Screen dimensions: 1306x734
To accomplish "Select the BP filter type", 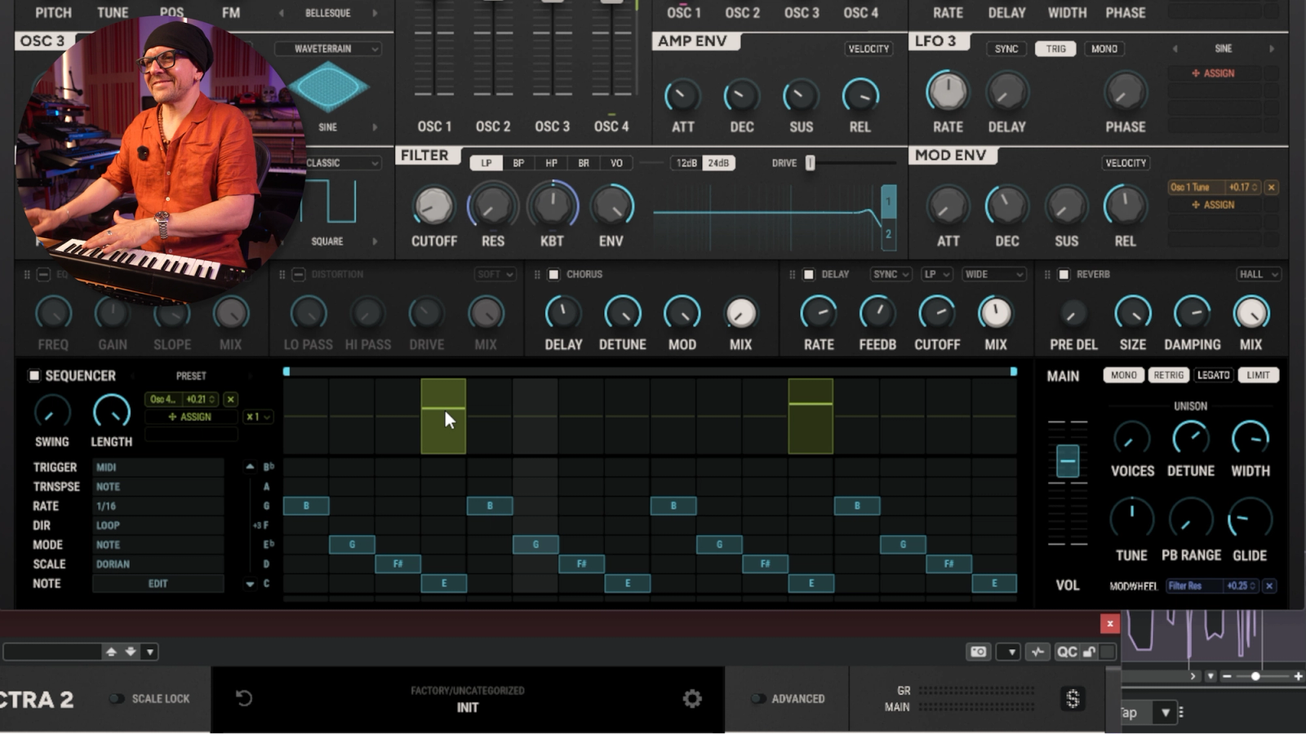I will [x=518, y=163].
